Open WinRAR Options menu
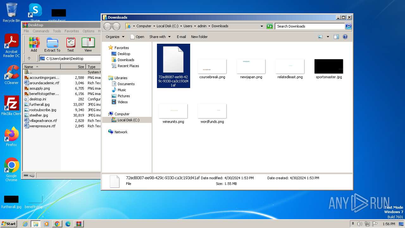The image size is (405, 228). click(89, 31)
